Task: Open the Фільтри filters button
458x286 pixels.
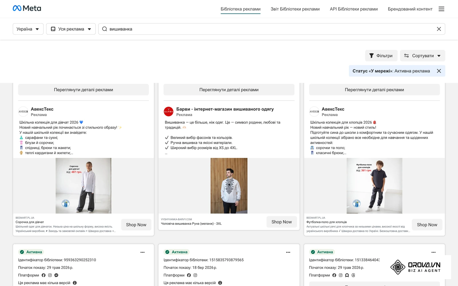Action: click(381, 55)
